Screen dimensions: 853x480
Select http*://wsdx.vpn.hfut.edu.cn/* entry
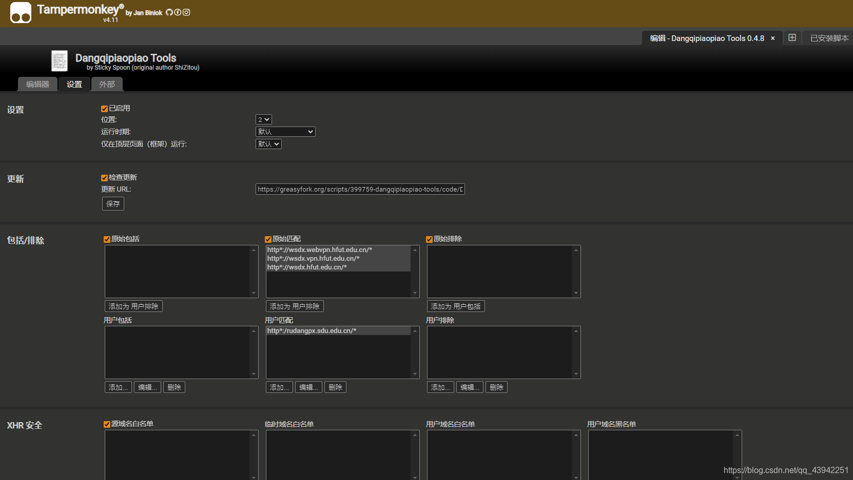(x=338, y=259)
